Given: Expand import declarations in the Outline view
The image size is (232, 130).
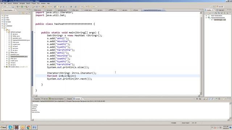Looking at the screenshot, I should point(206,16).
